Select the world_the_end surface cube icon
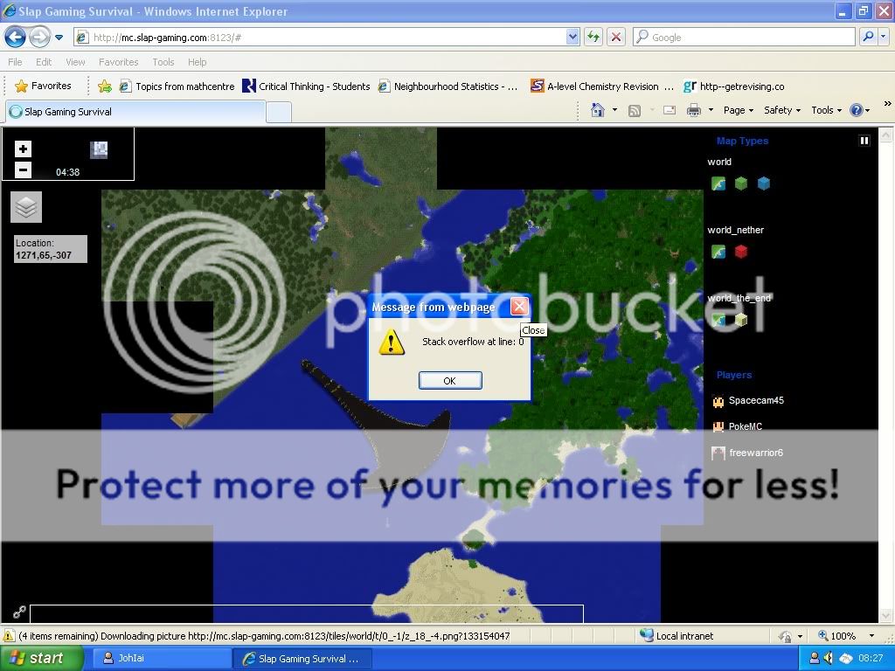Image resolution: width=895 pixels, height=671 pixels. [741, 320]
